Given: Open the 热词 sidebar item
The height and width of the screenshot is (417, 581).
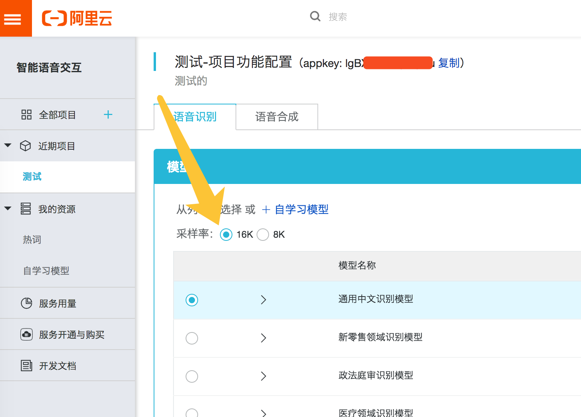Looking at the screenshot, I should click(32, 239).
